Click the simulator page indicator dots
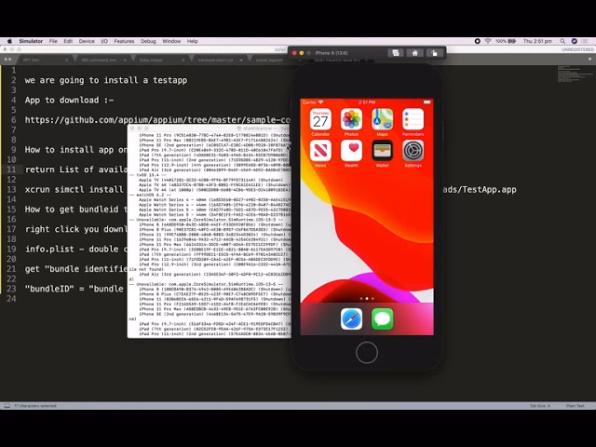This screenshot has width=596, height=447. click(367, 298)
